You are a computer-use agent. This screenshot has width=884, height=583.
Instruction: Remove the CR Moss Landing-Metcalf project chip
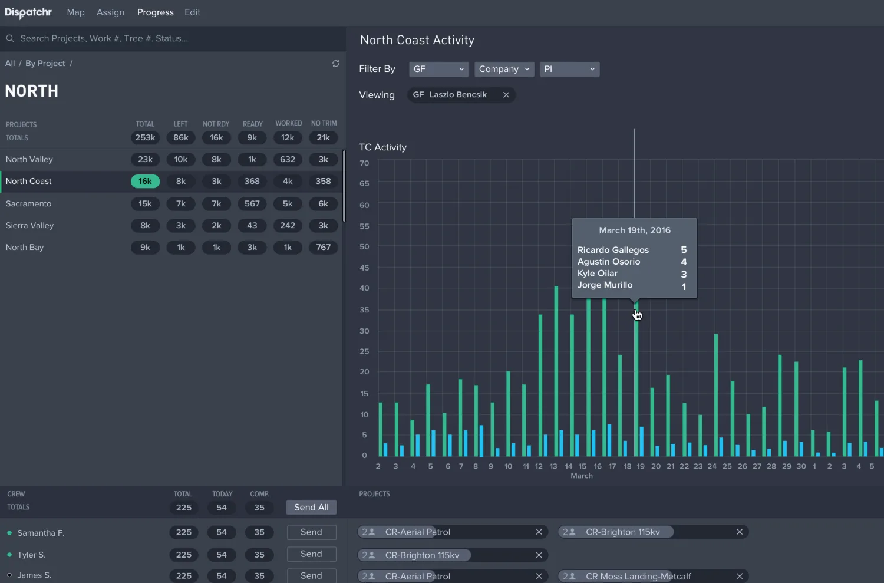[740, 577]
